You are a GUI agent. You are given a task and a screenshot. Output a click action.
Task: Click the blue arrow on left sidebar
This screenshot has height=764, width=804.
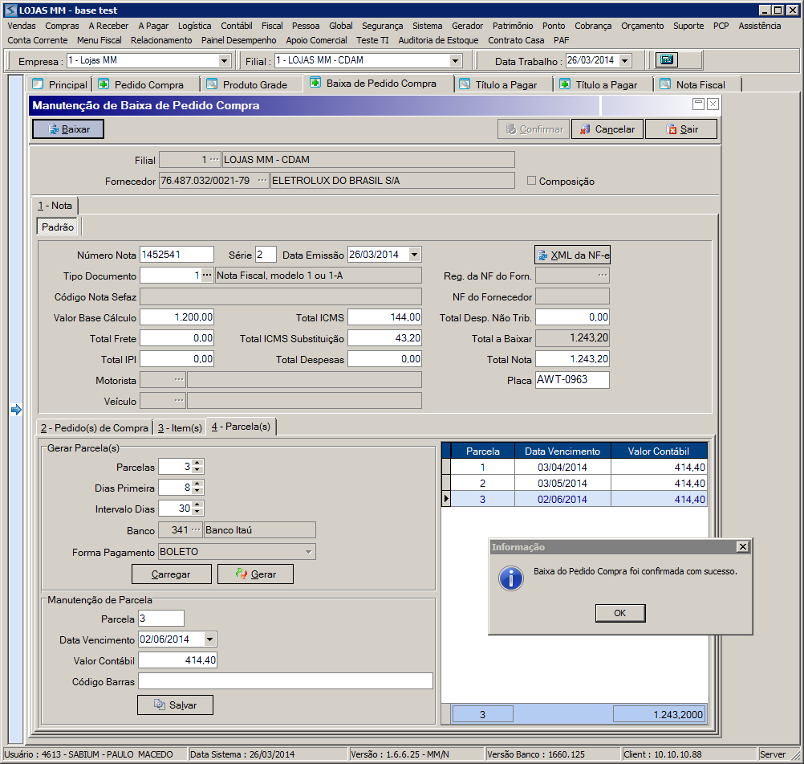(x=16, y=411)
